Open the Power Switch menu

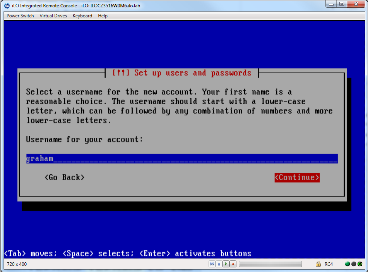pos(20,16)
